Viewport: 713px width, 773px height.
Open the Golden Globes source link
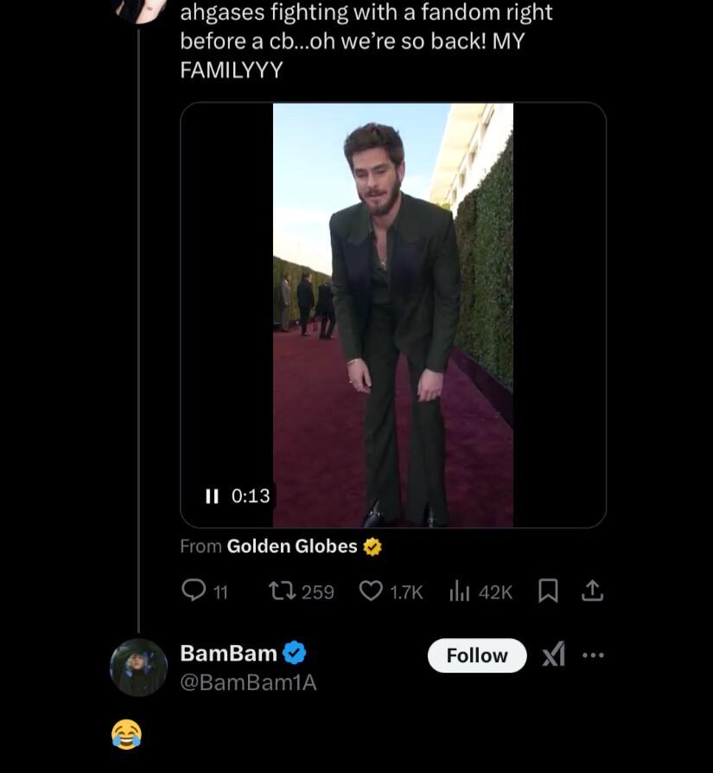coord(291,546)
